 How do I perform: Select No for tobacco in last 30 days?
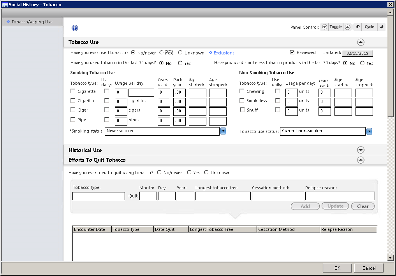161,63
